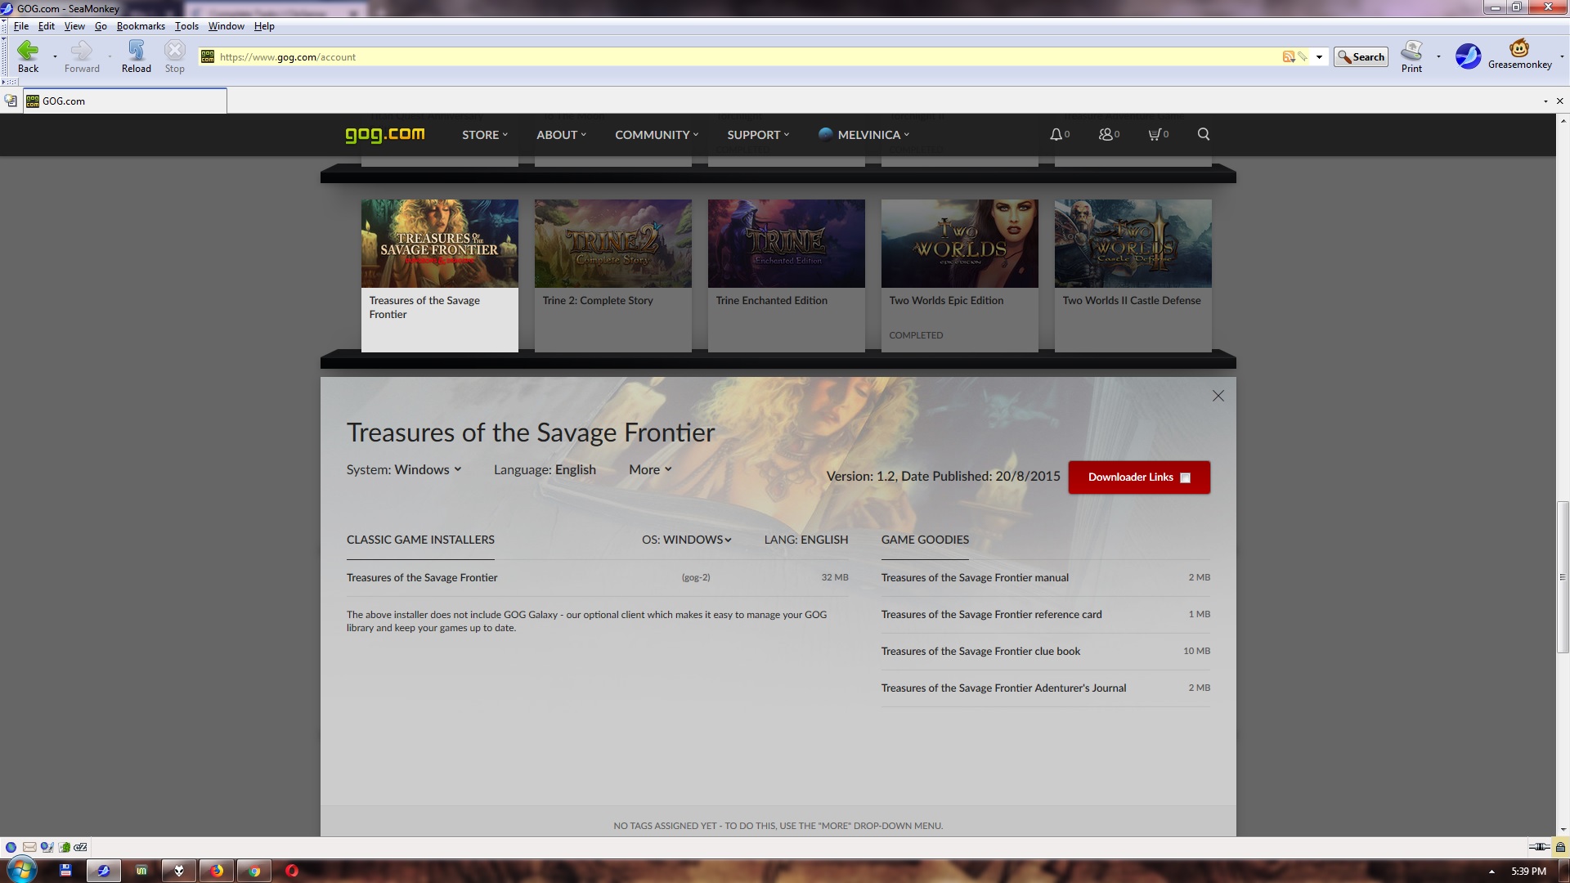Open the new tab icon on tab bar
1570x883 pixels.
point(11,101)
